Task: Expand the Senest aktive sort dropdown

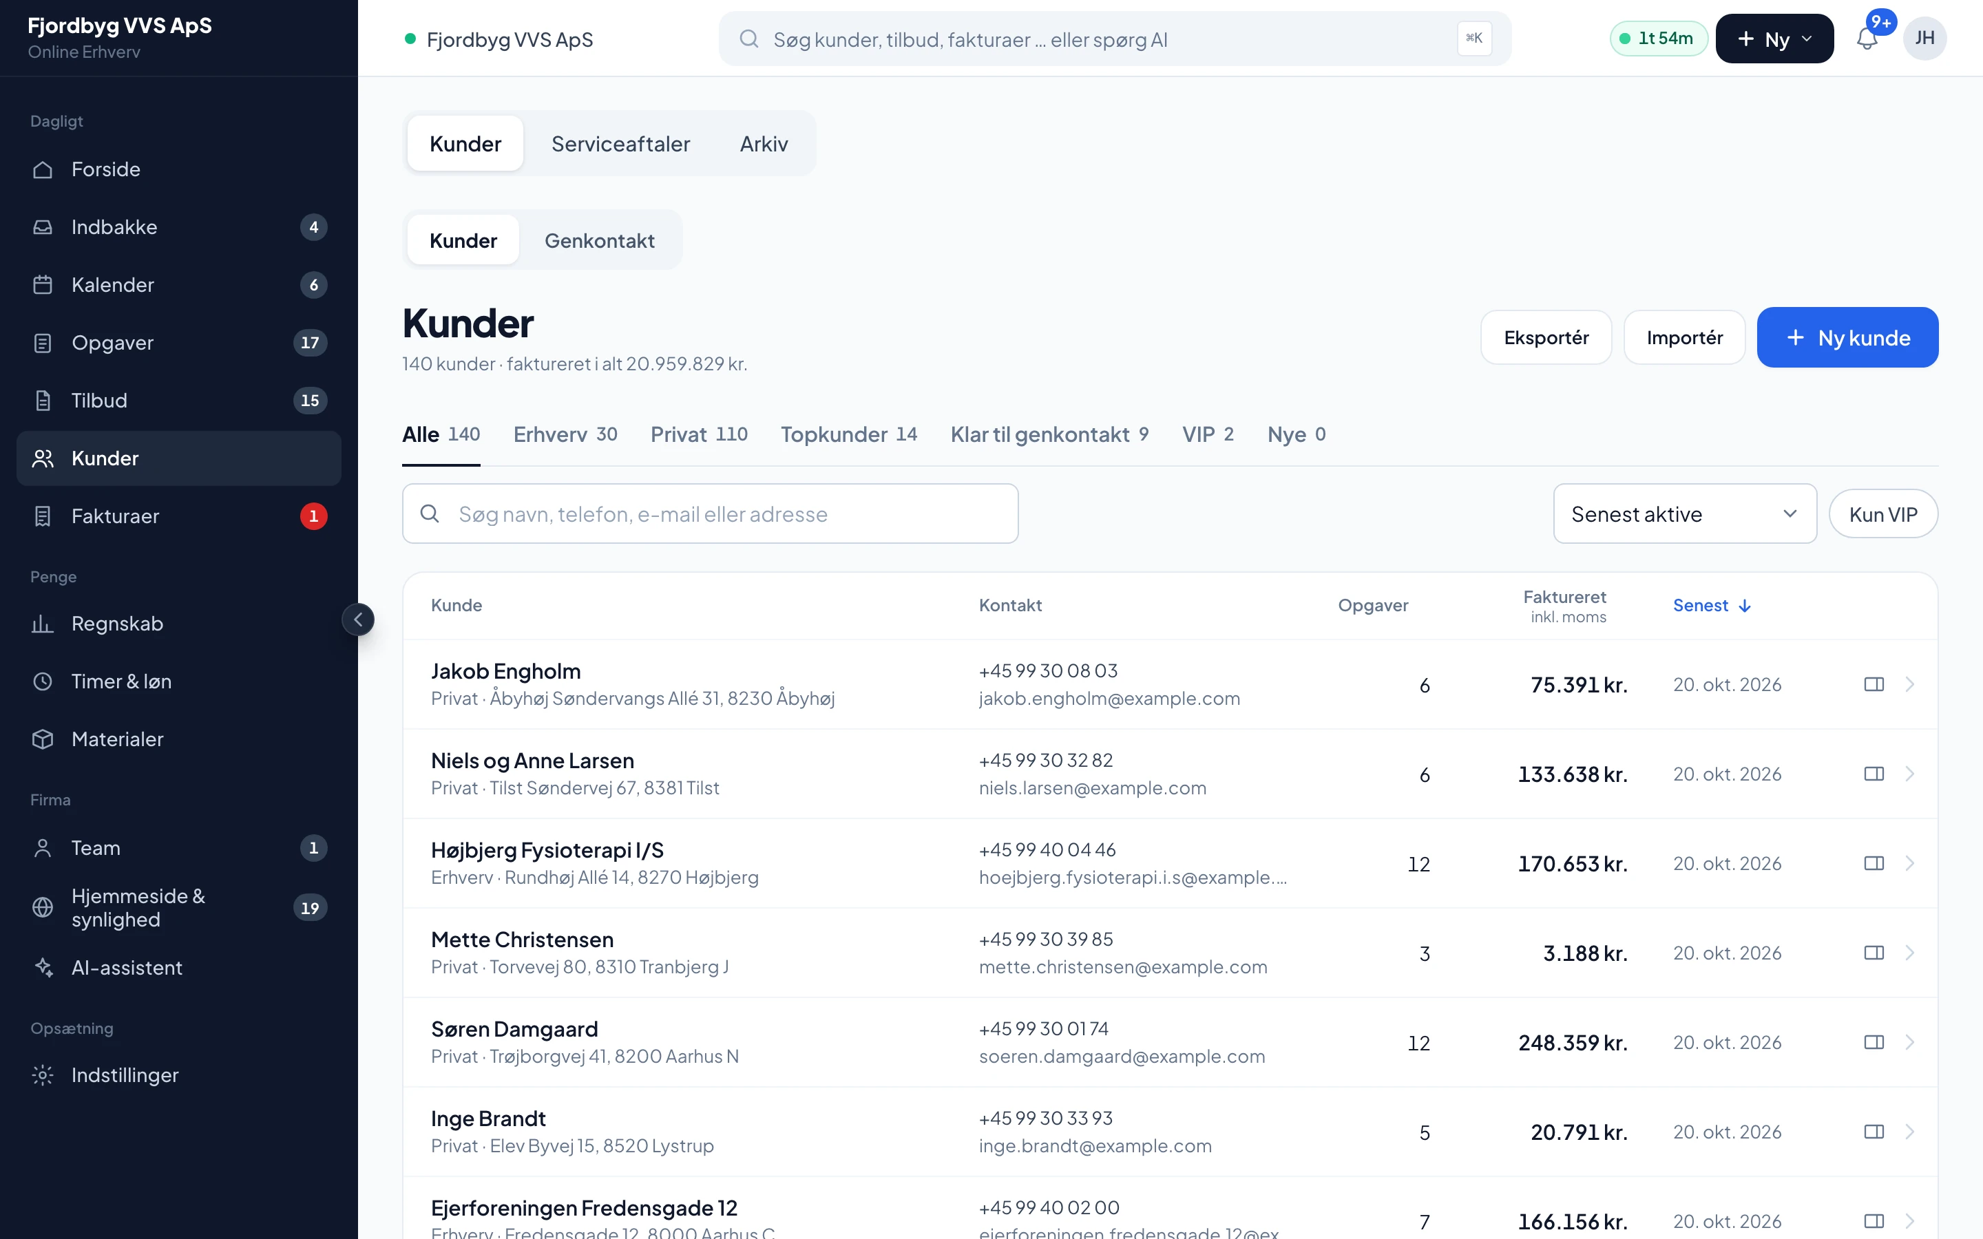Action: 1685,513
